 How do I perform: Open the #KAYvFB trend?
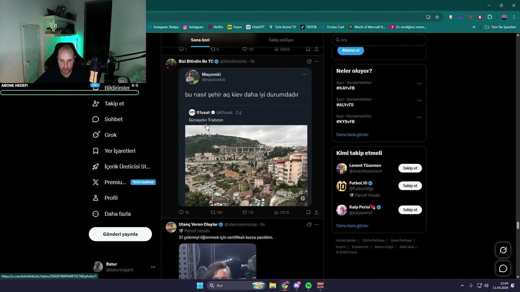point(345,88)
